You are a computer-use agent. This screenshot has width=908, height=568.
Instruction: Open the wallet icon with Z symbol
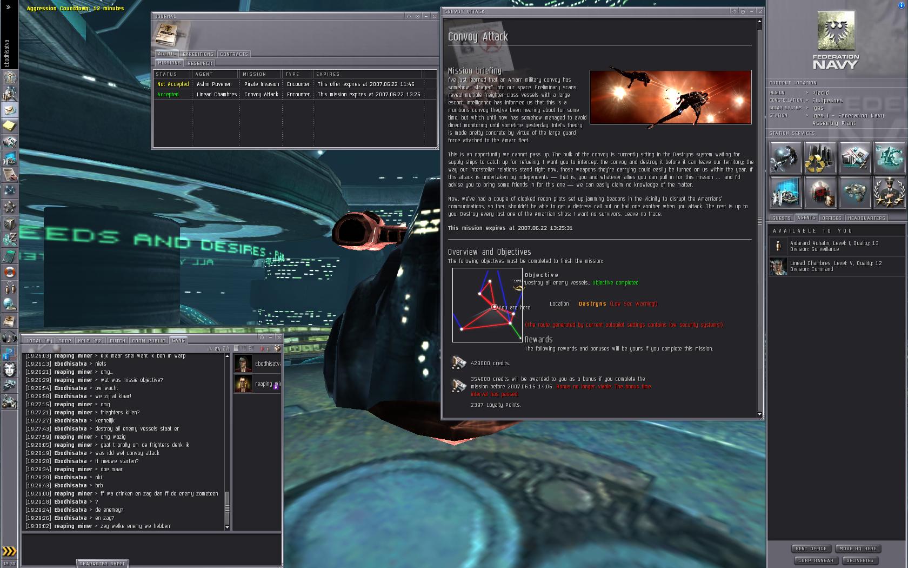tap(10, 240)
